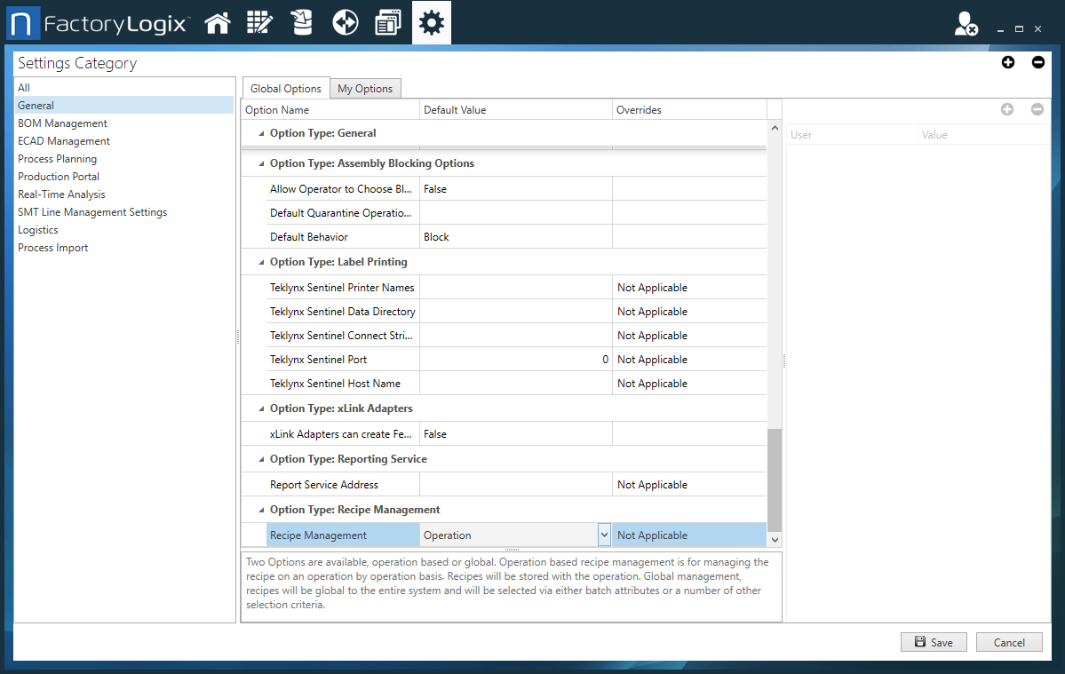The height and width of the screenshot is (674, 1065).
Task: Open the data import database icon
Action: coord(301,22)
